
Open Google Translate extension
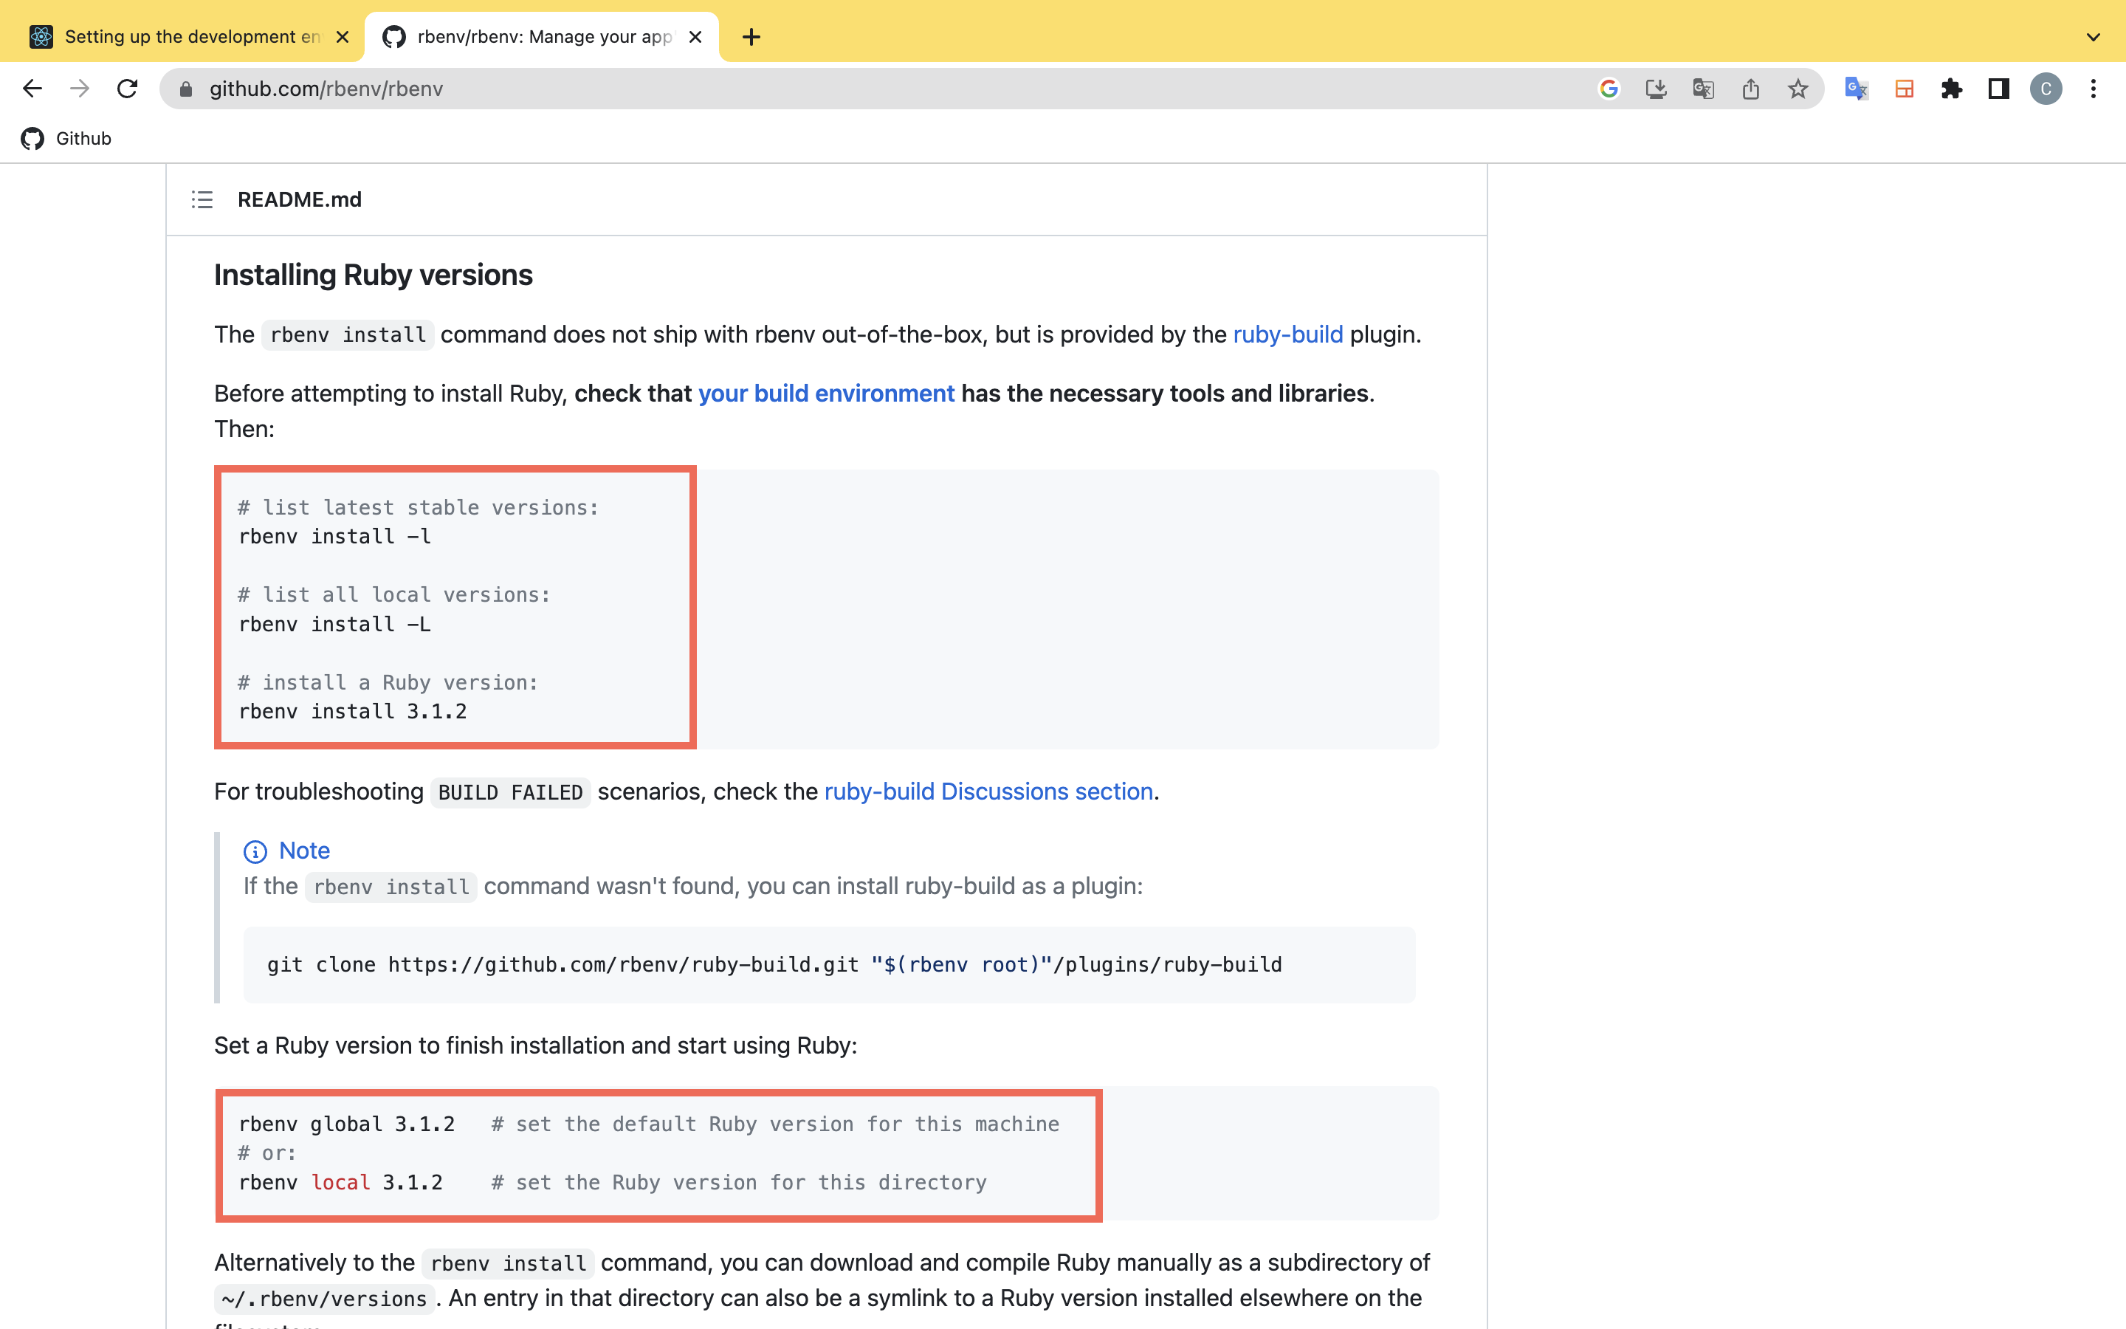click(x=1857, y=89)
